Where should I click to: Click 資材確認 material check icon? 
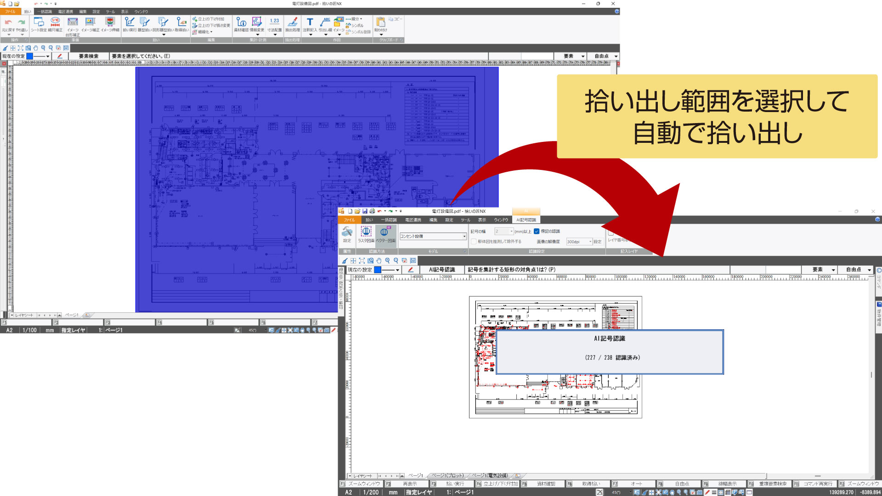[x=241, y=25]
